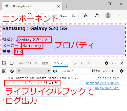Screen dimensions: 127x111
Task: Add this page to favorites star
Action: click(x=73, y=15)
